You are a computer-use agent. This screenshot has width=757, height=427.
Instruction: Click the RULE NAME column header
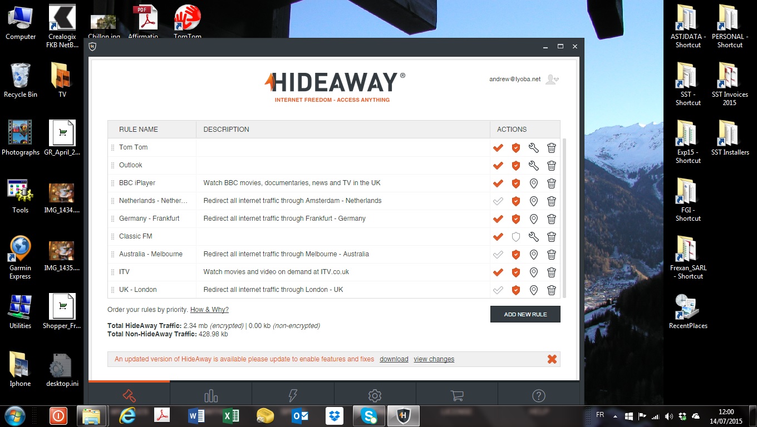(x=152, y=129)
